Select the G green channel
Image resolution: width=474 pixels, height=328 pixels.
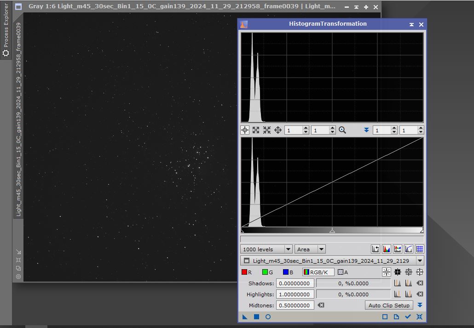(x=267, y=272)
